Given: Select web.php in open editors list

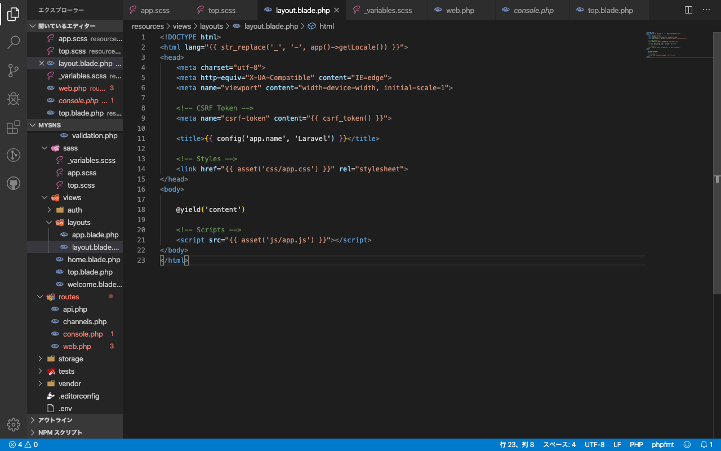Looking at the screenshot, I should (75, 89).
